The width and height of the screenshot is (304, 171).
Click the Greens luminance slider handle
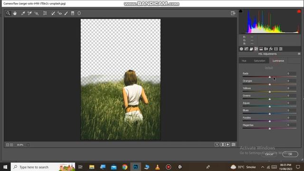pyautogui.click(x=270, y=99)
